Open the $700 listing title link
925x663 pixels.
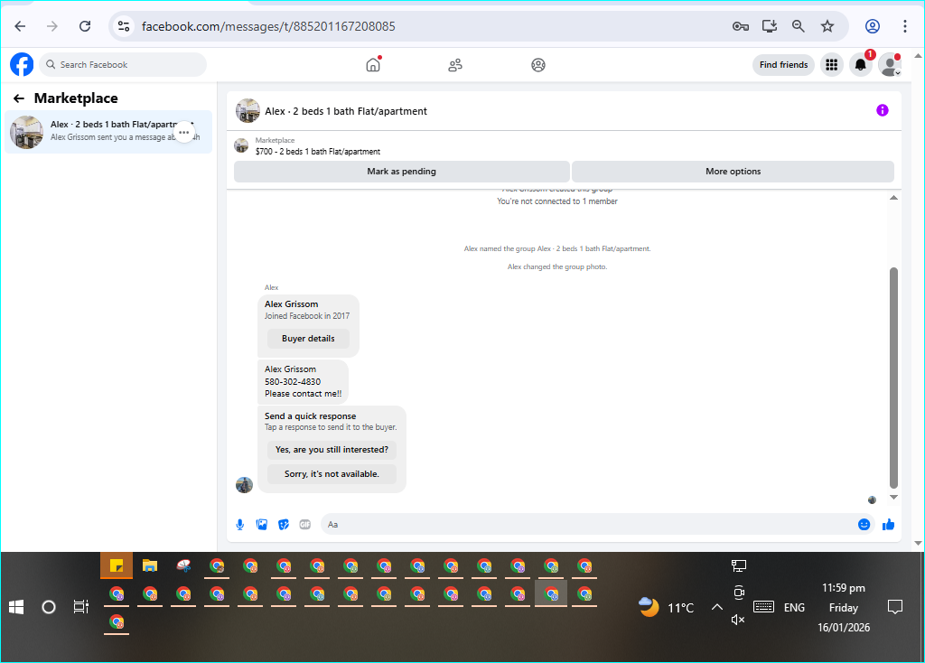point(317,152)
